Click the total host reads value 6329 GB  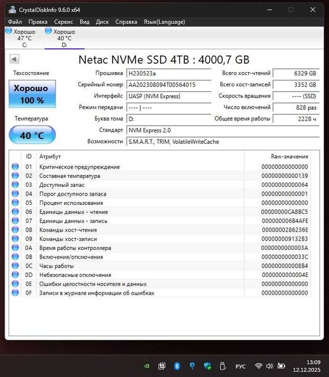tap(296, 73)
